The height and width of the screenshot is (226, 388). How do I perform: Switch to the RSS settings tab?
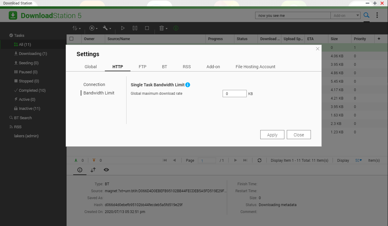[187, 67]
